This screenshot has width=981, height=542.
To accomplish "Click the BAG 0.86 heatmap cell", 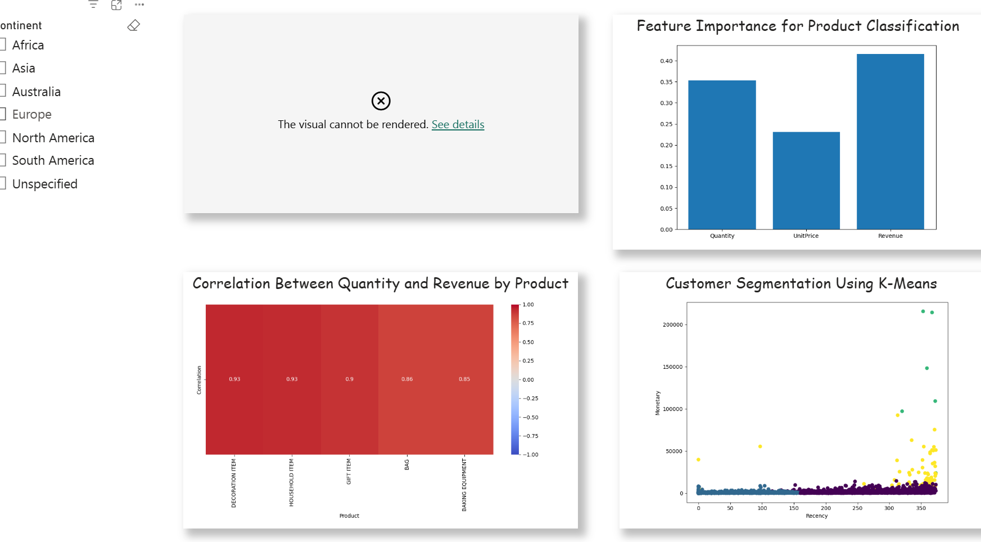I will (x=407, y=380).
